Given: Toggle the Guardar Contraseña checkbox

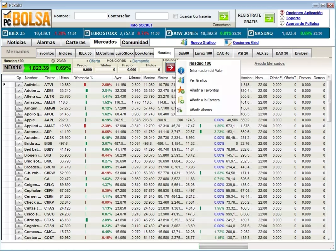Looking at the screenshot, I should [x=176, y=16].
